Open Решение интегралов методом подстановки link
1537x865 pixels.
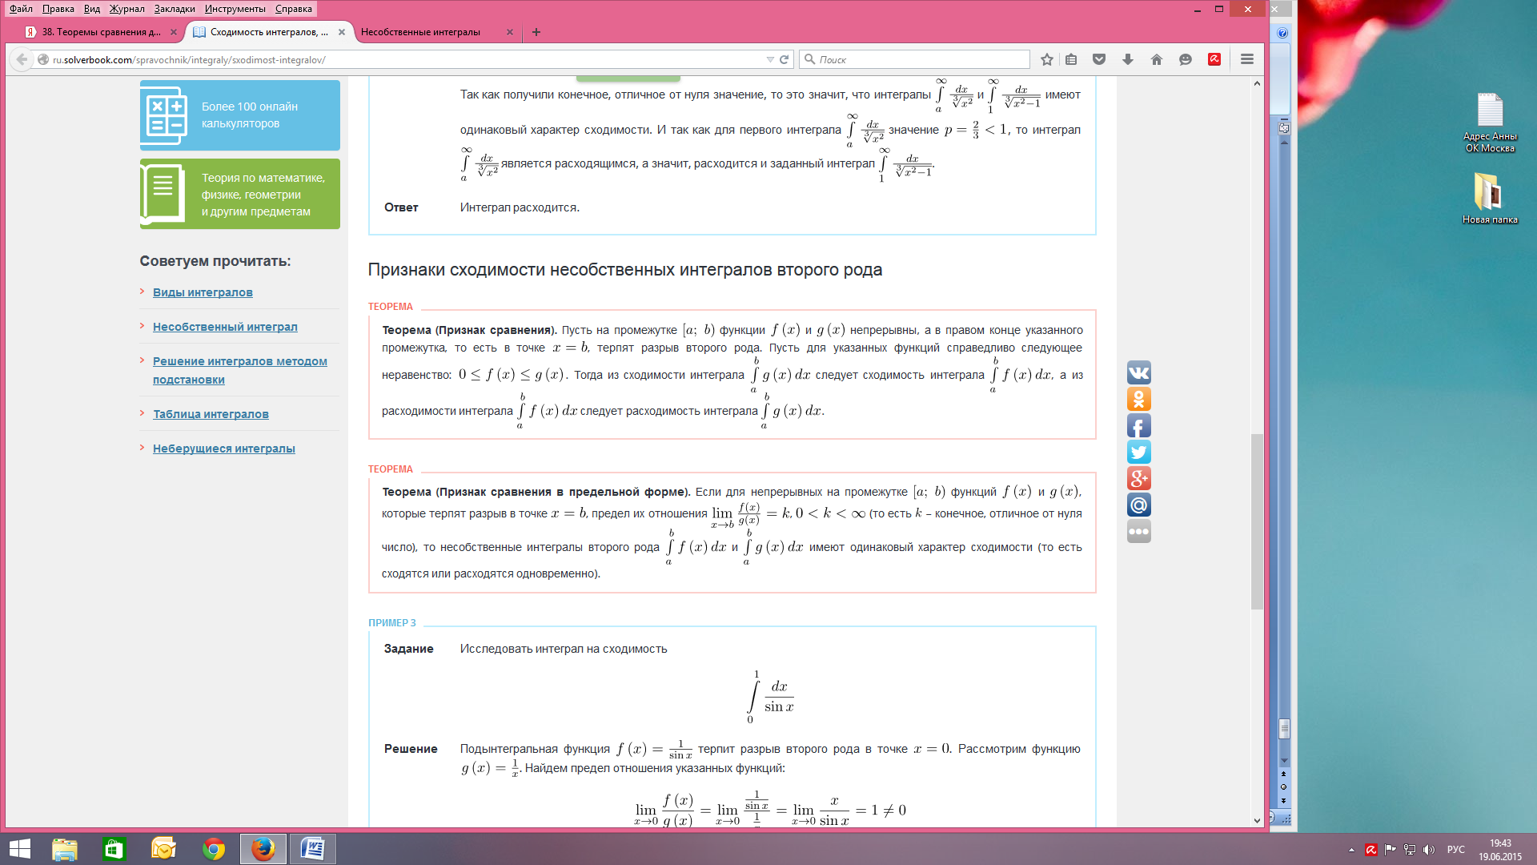240,370
